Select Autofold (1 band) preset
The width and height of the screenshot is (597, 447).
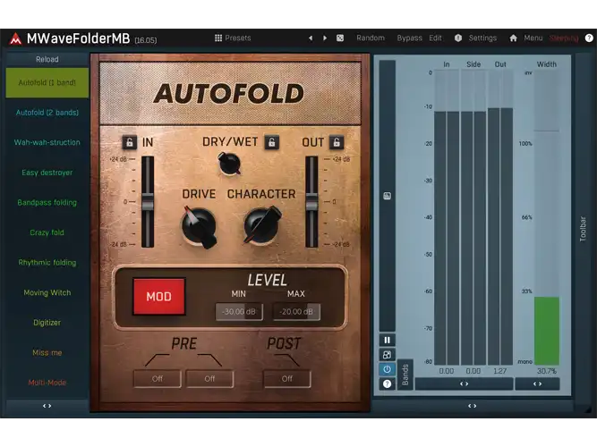(47, 82)
